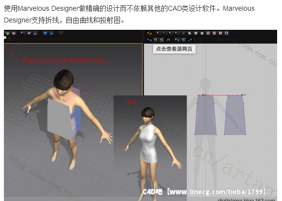Click the green garment icon in 3D toolbar
This screenshot has height=201, width=282.
click(7, 34)
